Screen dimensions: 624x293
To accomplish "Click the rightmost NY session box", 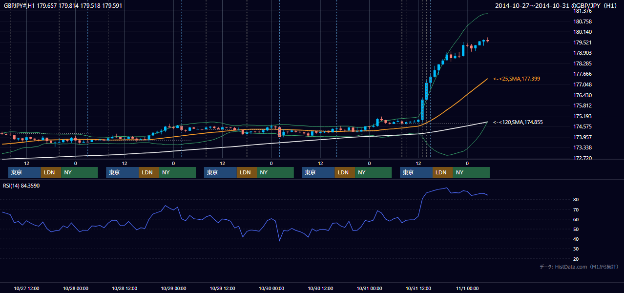I will (471, 172).
